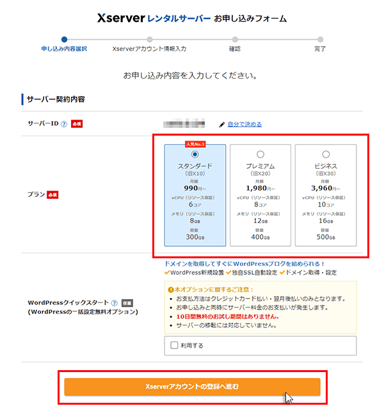Click Xserverアカウントの登録へ進む button
This screenshot has width=384, height=413.
[192, 387]
